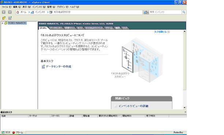The height and width of the screenshot is (135, 224).
Task: Click arrow after ホーム in breadcrumb
Action: 29,12
